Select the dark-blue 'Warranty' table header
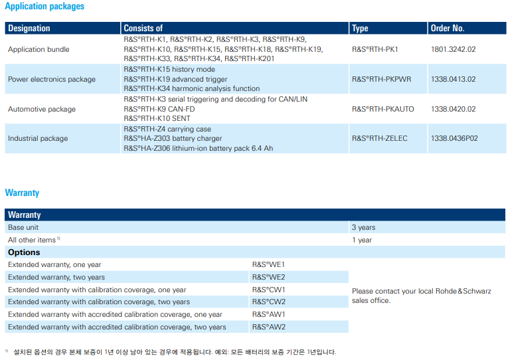Image resolution: width=508 pixels, height=360 pixels. click(255, 215)
